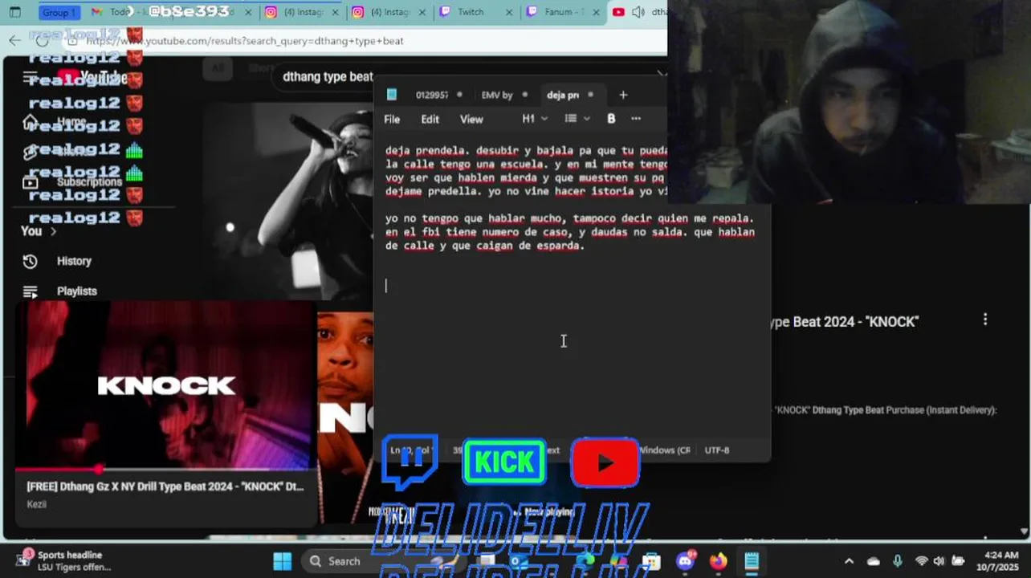
Task: Switch to the first Instagram browser tab
Action: 297,12
